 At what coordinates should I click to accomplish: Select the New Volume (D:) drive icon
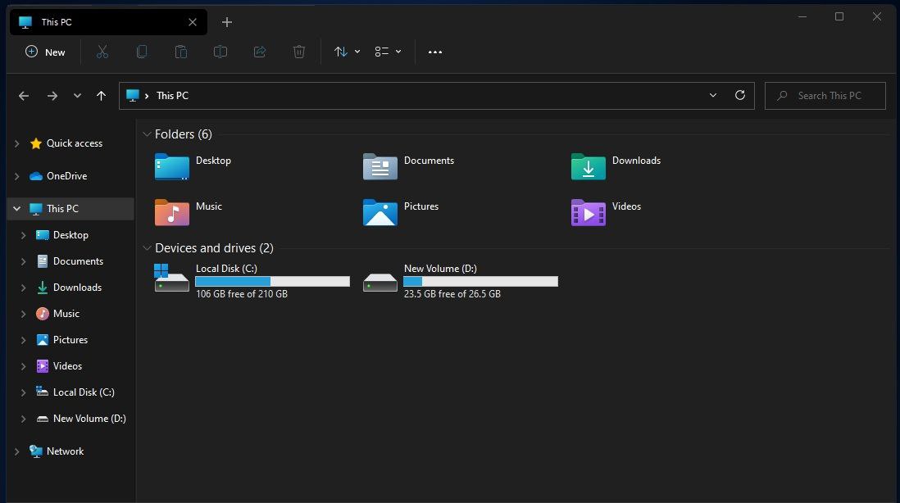(380, 282)
